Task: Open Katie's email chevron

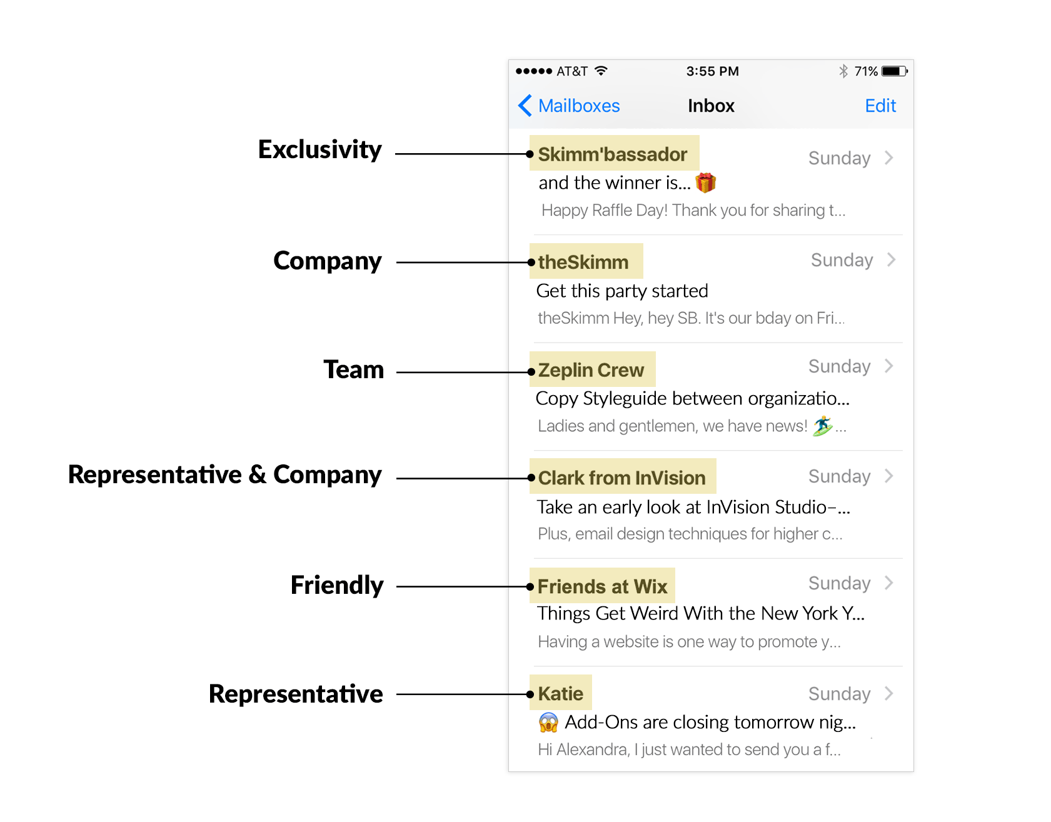Action: click(889, 693)
